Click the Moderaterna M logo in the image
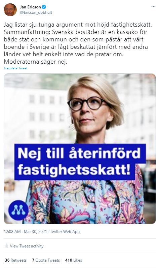Image resolution: width=159 pixels, height=268 pixels. tap(18, 210)
